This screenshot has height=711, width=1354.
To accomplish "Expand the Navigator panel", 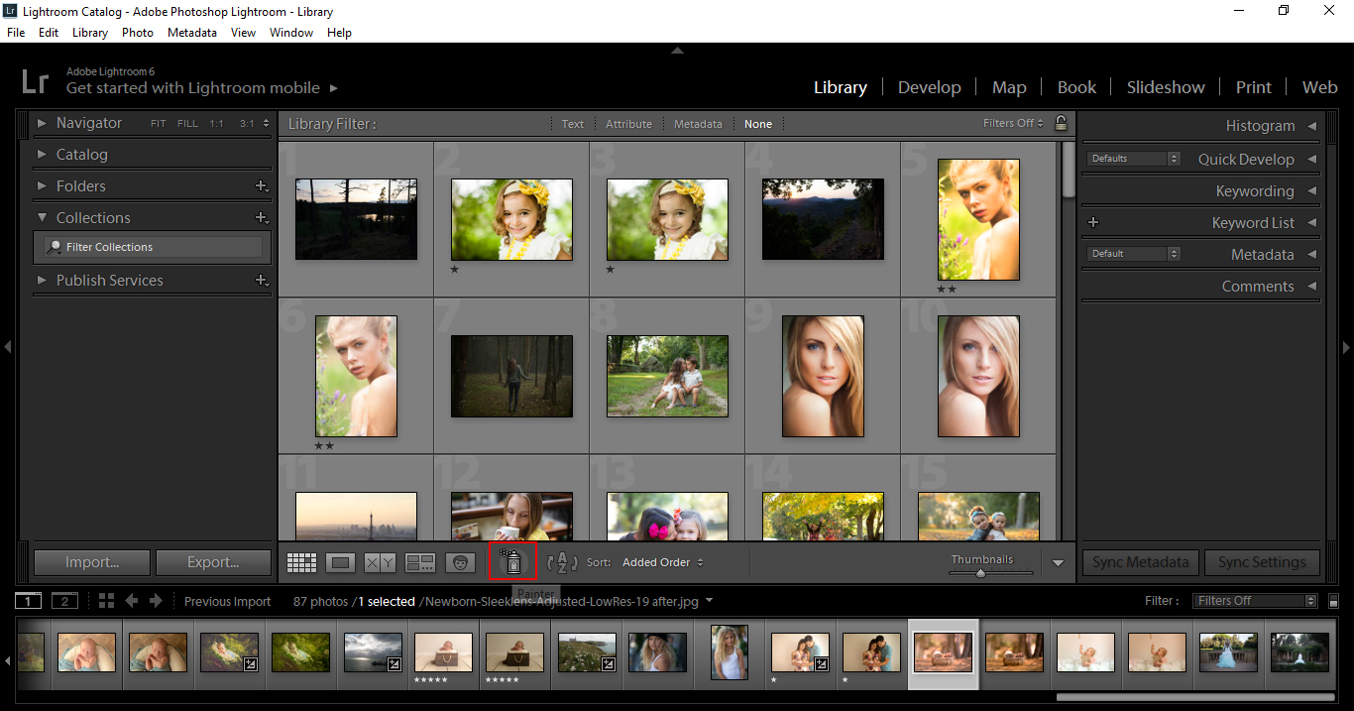I will click(42, 123).
